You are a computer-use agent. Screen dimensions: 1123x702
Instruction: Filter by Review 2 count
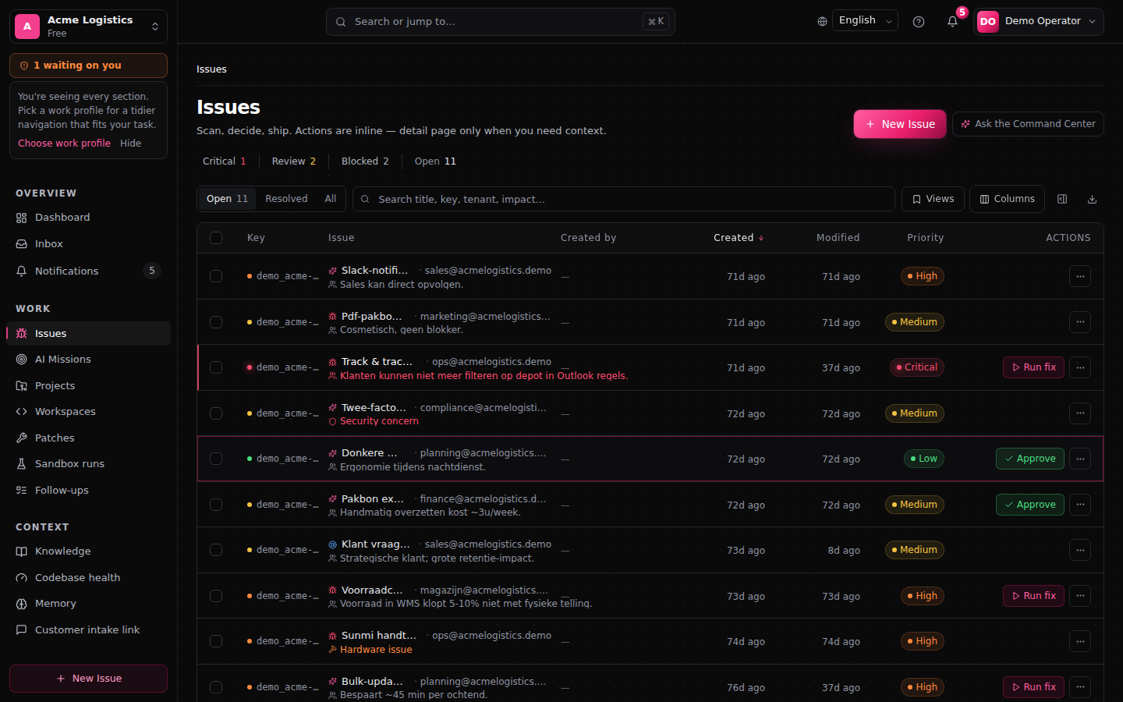pos(294,161)
